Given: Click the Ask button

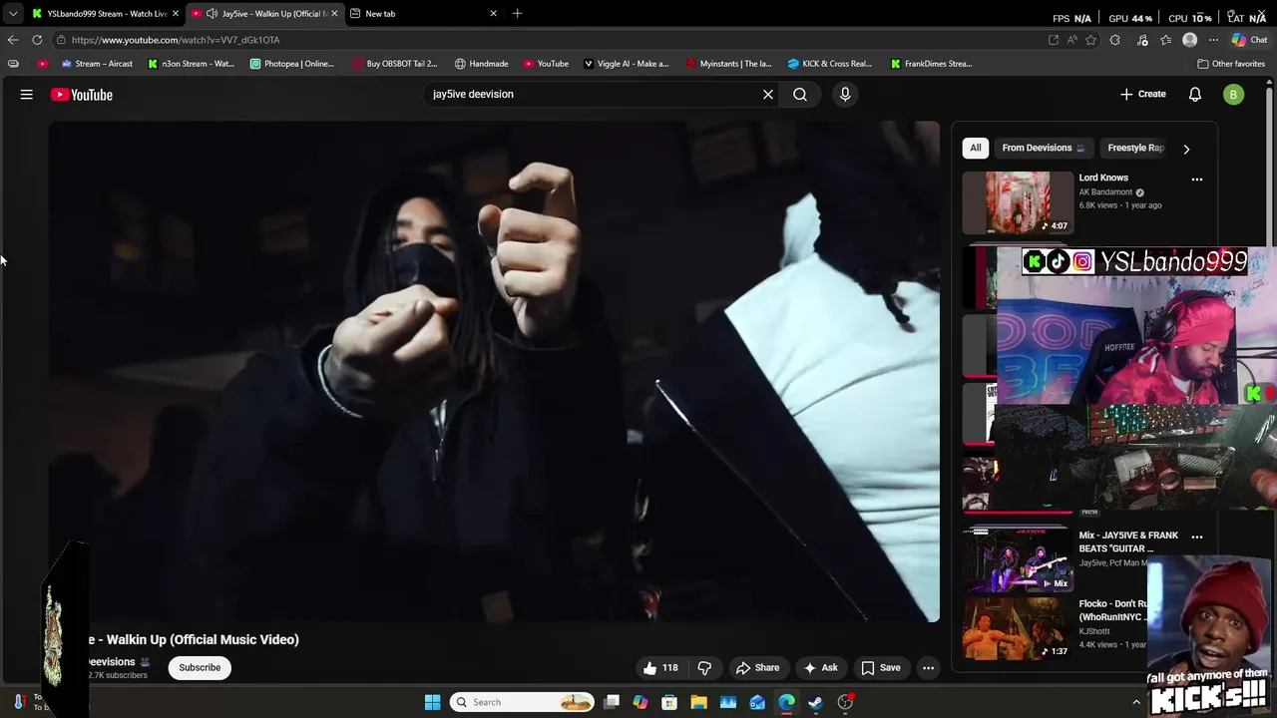Looking at the screenshot, I should (820, 668).
